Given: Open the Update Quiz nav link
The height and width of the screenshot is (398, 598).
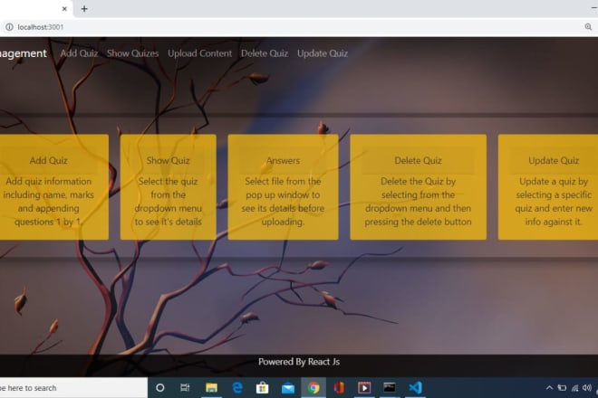Looking at the screenshot, I should click(x=323, y=53).
